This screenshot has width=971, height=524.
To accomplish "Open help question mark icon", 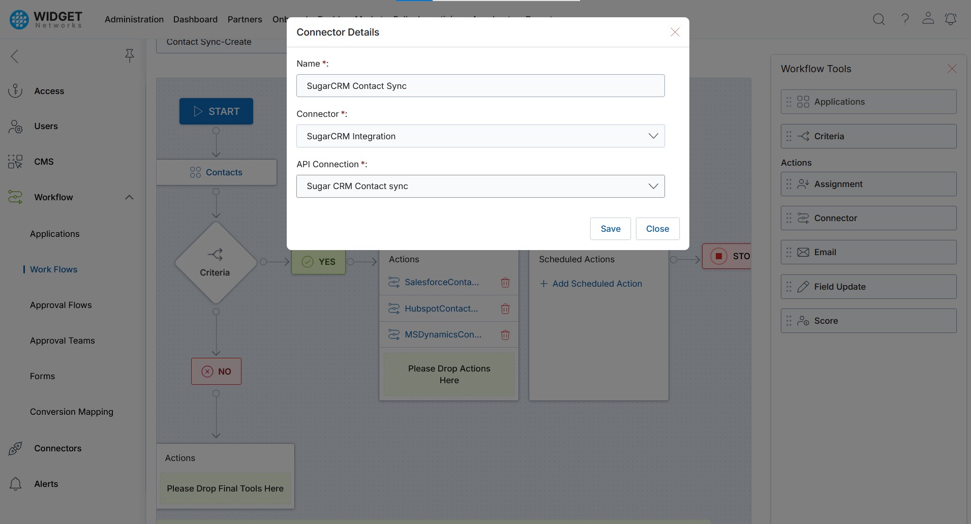I will 905,19.
